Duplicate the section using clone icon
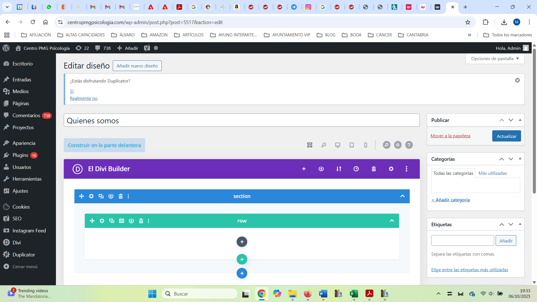 pyautogui.click(x=101, y=196)
